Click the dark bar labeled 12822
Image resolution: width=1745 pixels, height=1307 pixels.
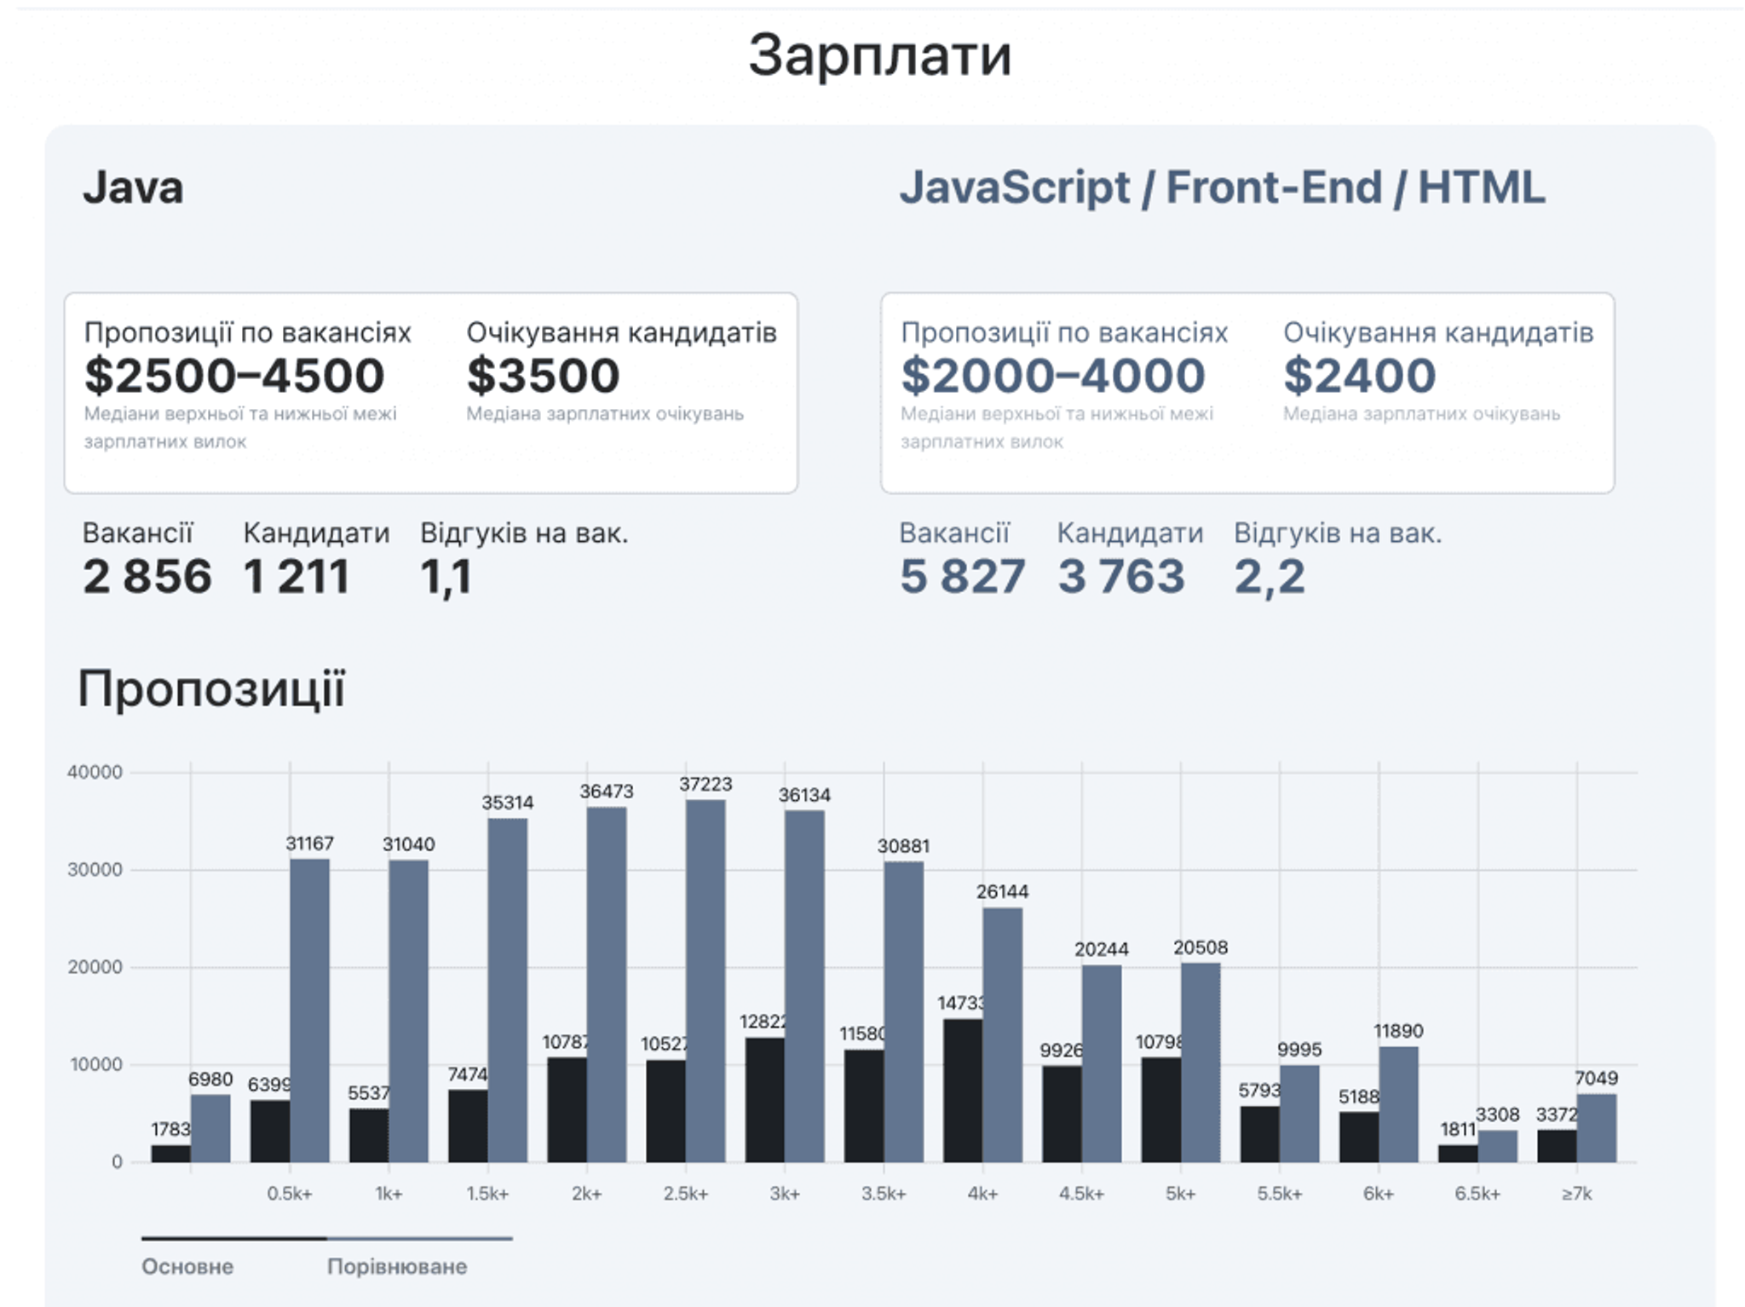click(x=765, y=1099)
